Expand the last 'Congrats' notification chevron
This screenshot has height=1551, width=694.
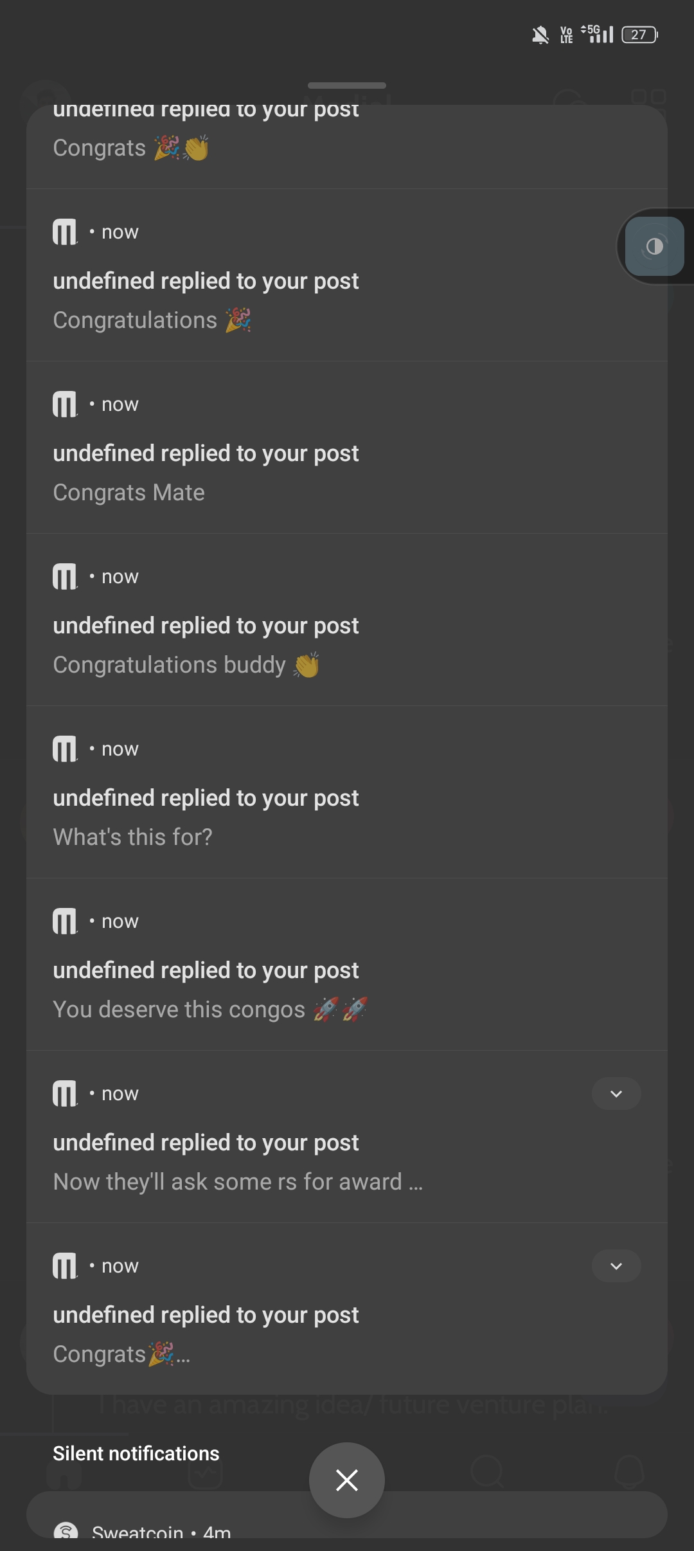click(616, 1266)
